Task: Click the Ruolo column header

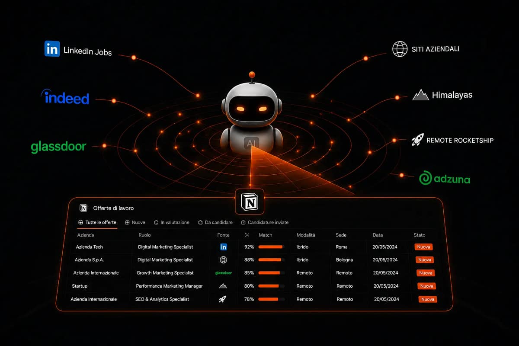Action: pos(145,235)
